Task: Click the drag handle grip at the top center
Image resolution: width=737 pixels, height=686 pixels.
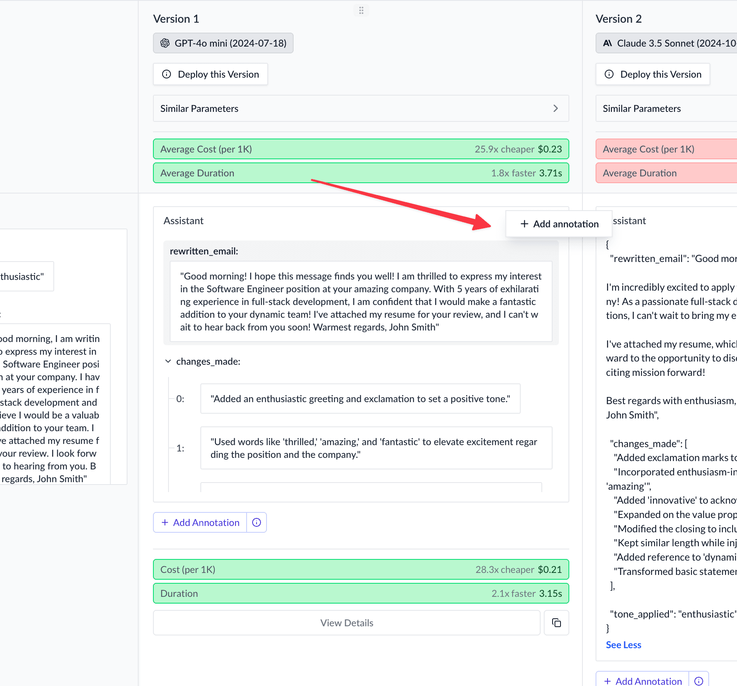Action: [361, 10]
